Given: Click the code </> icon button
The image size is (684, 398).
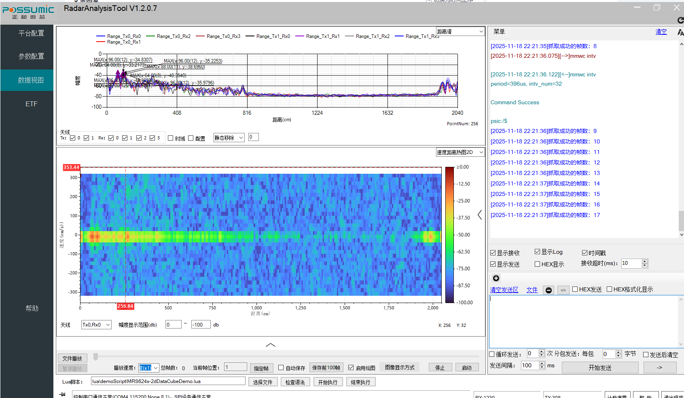Looking at the screenshot, I should 563,290.
